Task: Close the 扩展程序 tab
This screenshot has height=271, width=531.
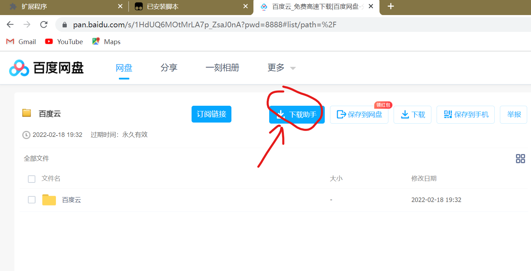Action: 120,6
